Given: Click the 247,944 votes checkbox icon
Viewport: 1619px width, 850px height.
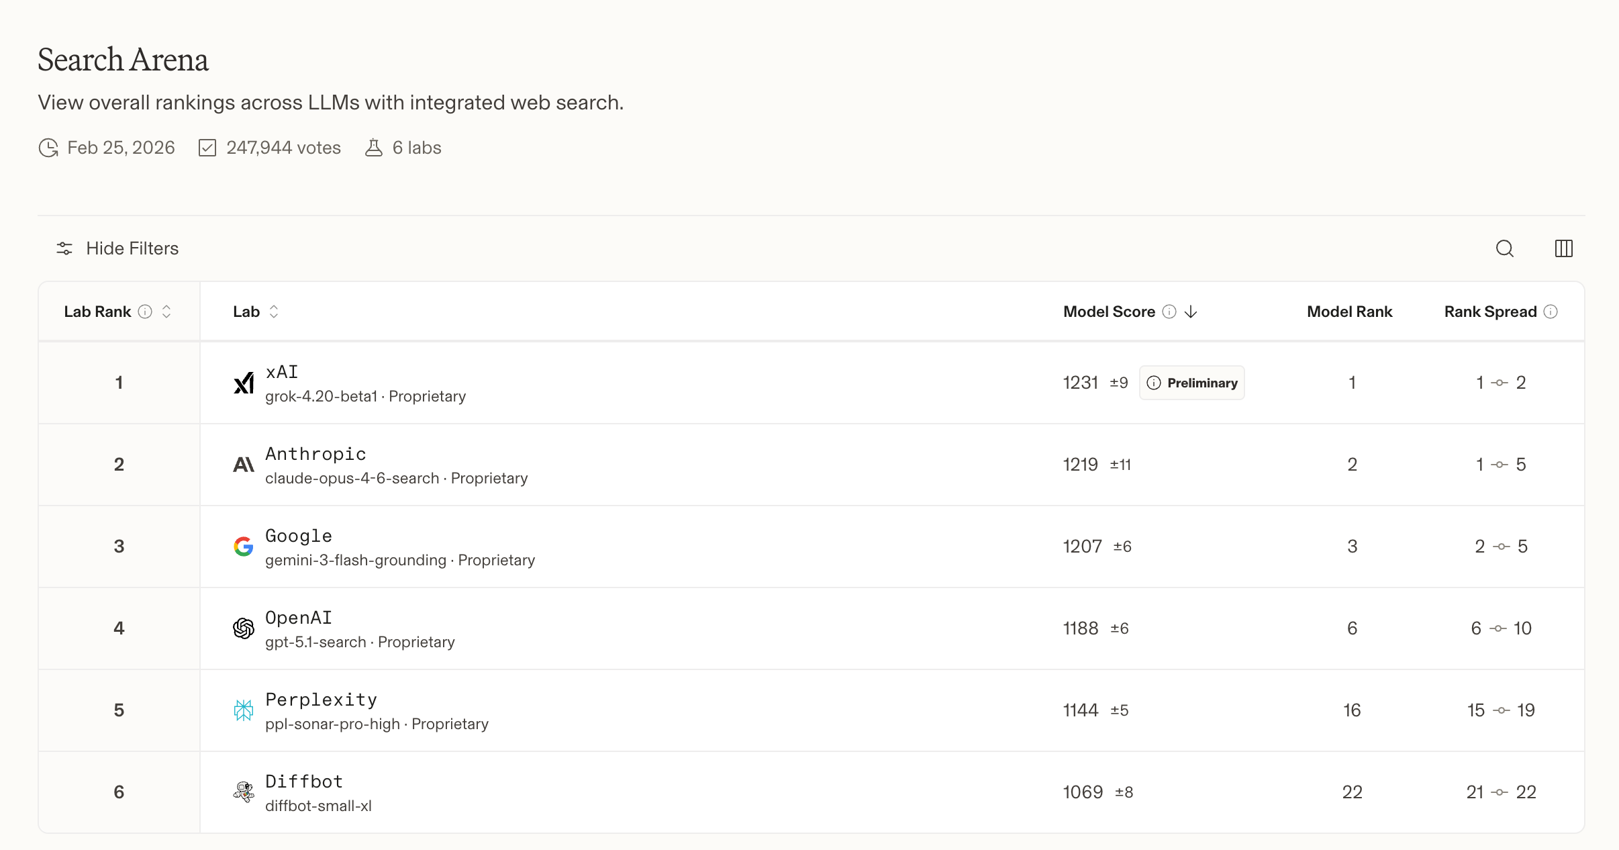Looking at the screenshot, I should [x=207, y=148].
